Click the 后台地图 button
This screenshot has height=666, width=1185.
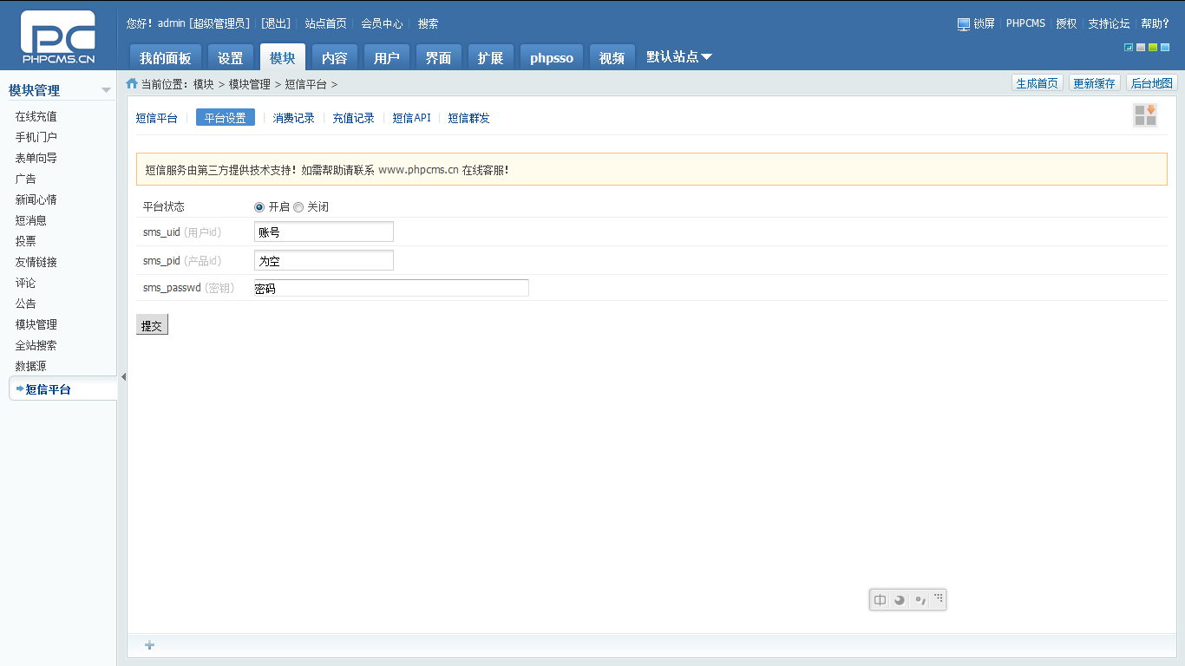[1152, 83]
